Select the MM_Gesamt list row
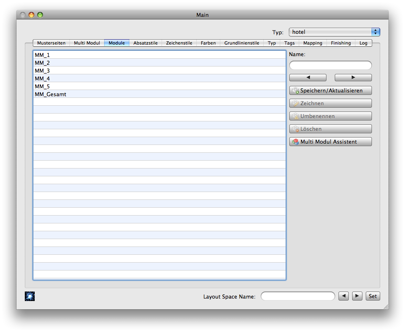 click(160, 94)
